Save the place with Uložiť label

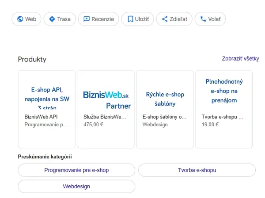point(142,19)
